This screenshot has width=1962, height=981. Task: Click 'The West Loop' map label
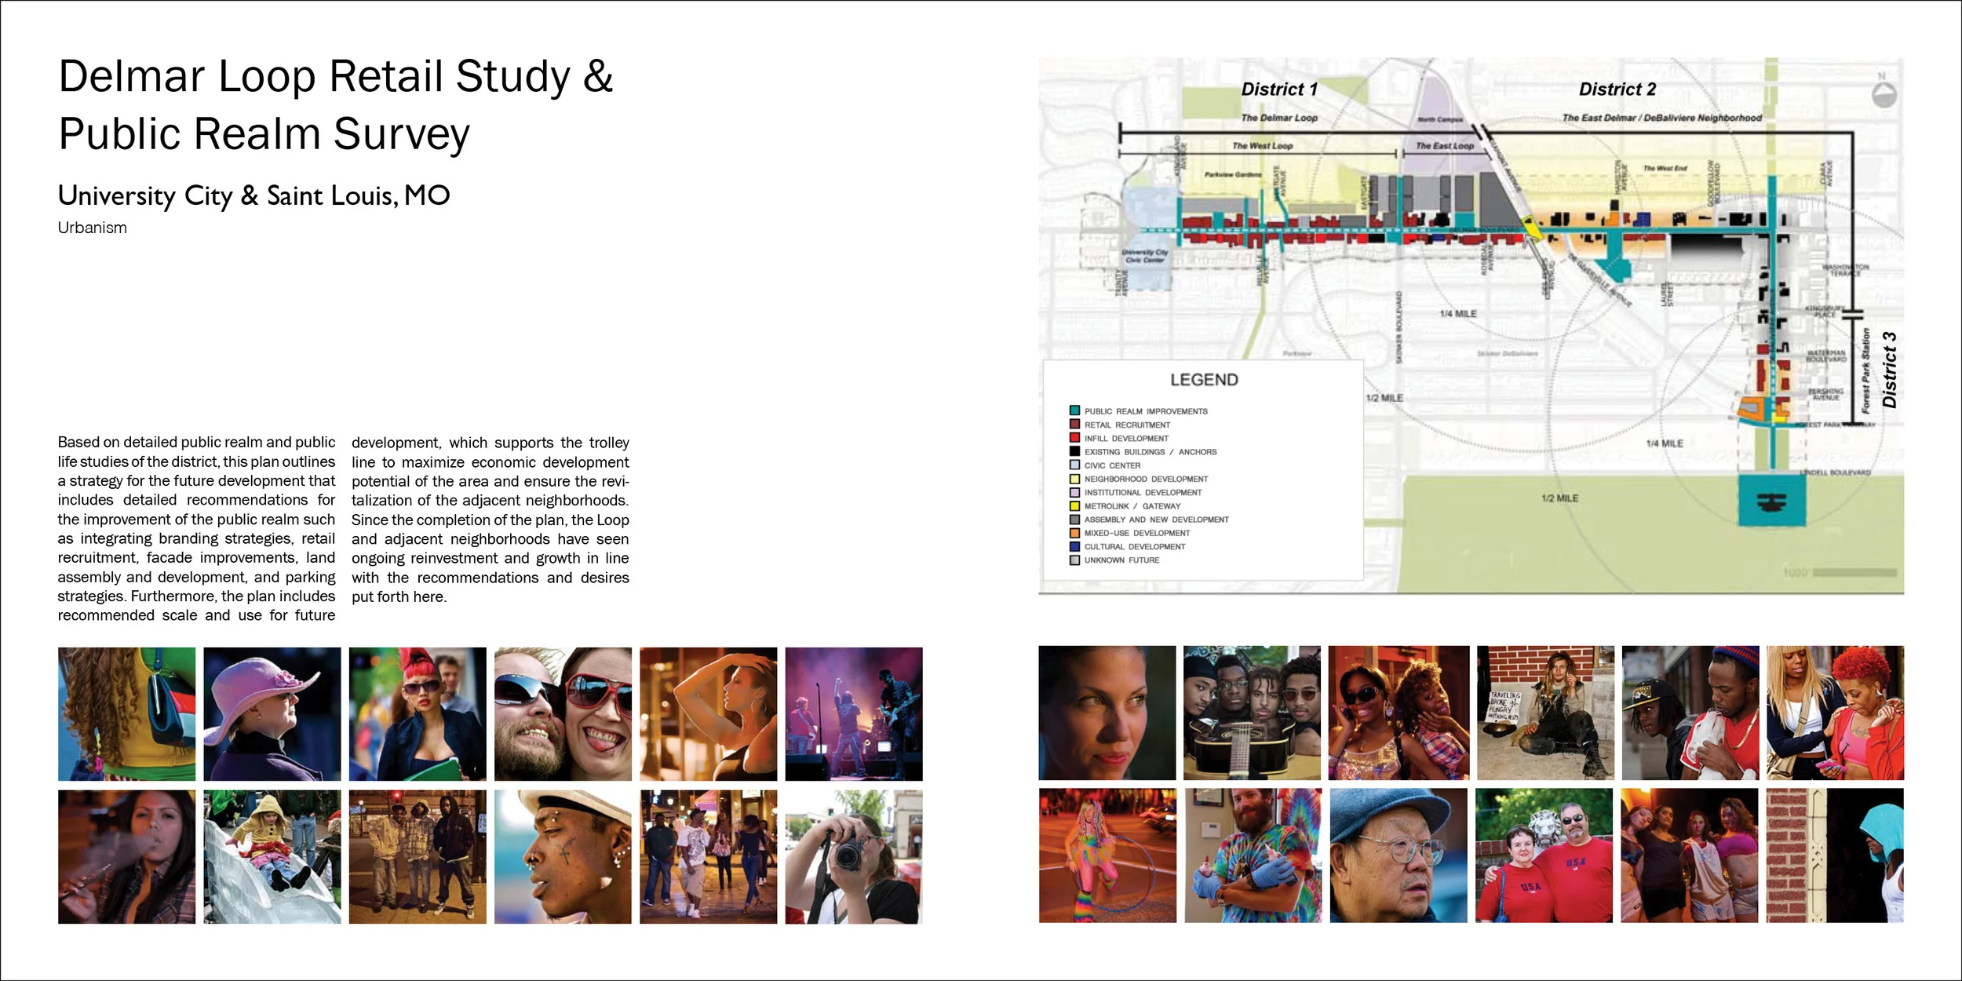pos(1262,146)
